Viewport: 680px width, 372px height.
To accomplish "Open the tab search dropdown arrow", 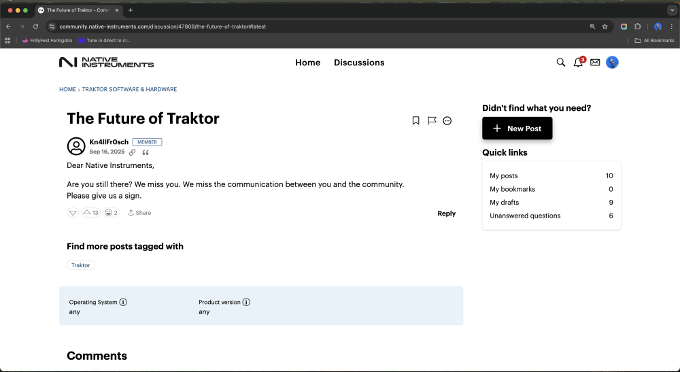I will 672,10.
